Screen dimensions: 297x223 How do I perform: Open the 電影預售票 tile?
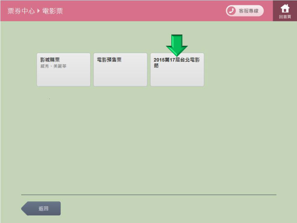[x=120, y=69]
